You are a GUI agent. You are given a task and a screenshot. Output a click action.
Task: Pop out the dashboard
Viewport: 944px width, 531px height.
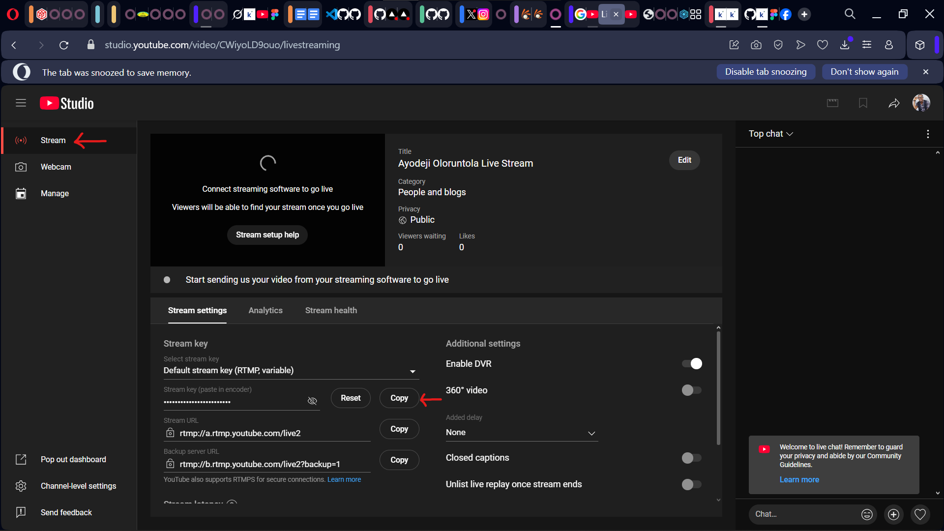[73, 459]
